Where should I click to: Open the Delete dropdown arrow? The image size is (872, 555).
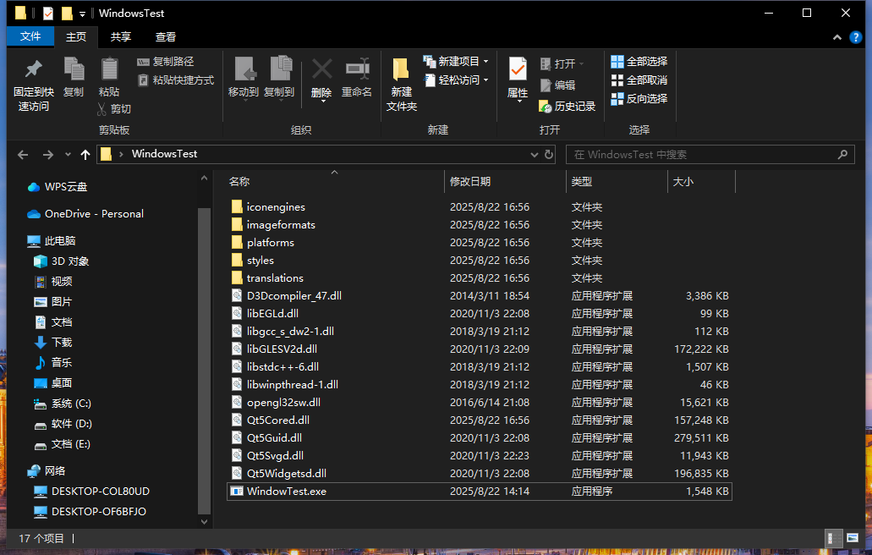322,102
